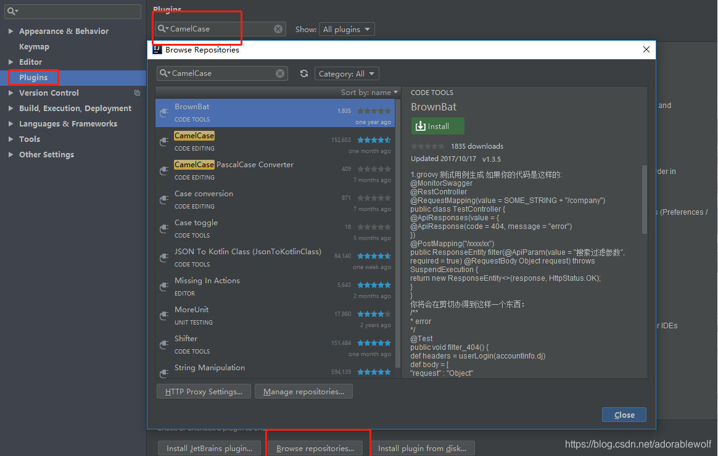718x456 pixels.
Task: Click Install plugin from disk button
Action: point(422,448)
